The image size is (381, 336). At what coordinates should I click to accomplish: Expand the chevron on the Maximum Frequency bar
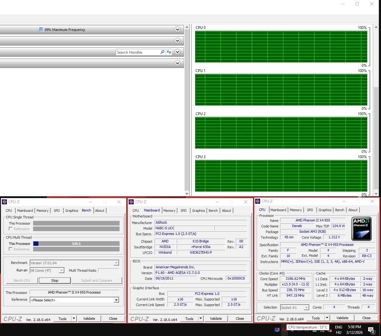point(178,30)
